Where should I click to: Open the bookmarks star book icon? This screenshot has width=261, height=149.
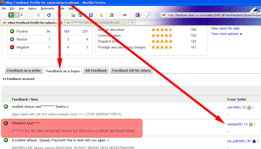(x=91, y=15)
